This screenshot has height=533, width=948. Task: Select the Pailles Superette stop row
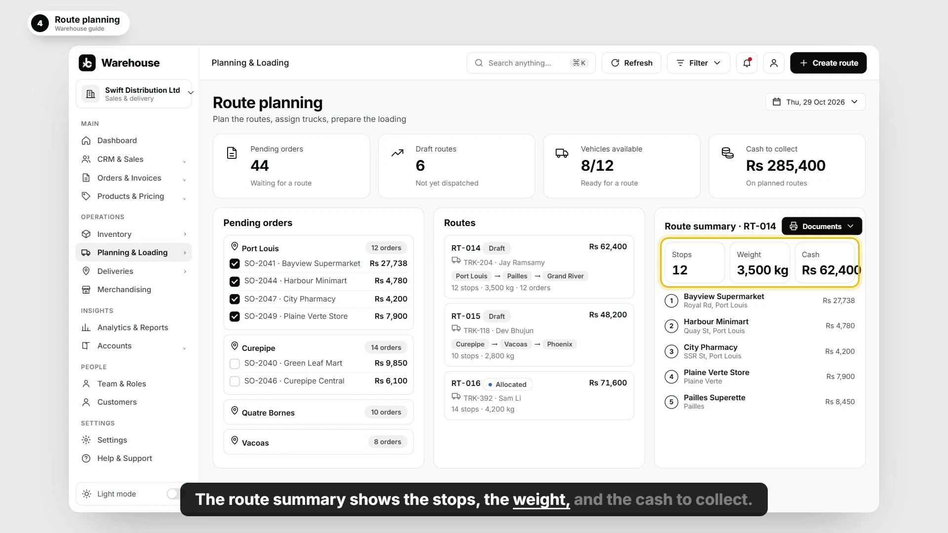(x=759, y=402)
